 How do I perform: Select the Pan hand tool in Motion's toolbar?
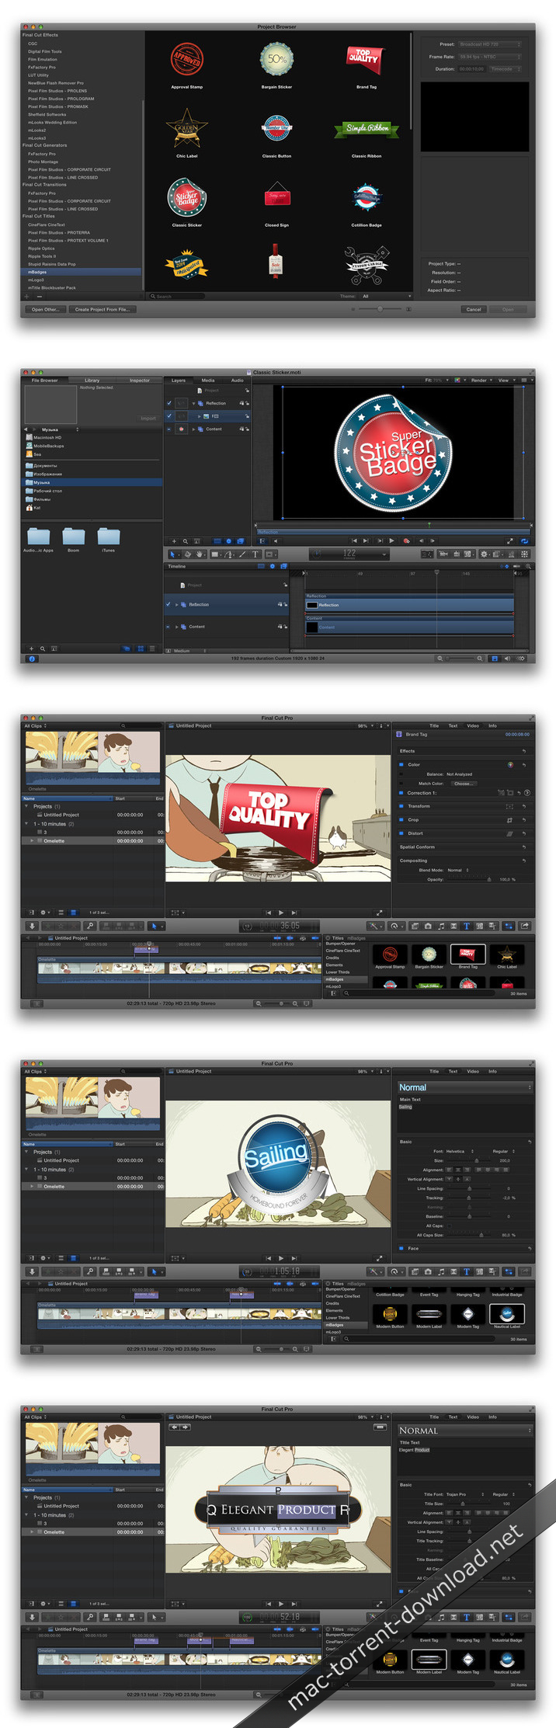200,554
